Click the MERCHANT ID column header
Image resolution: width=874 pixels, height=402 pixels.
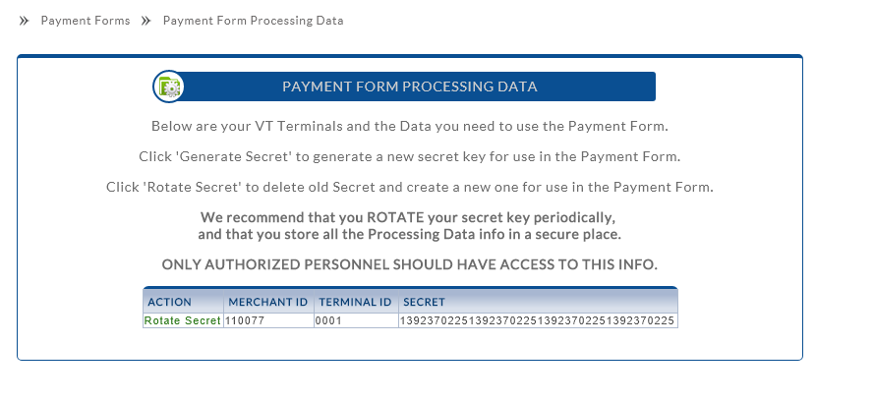click(x=266, y=303)
